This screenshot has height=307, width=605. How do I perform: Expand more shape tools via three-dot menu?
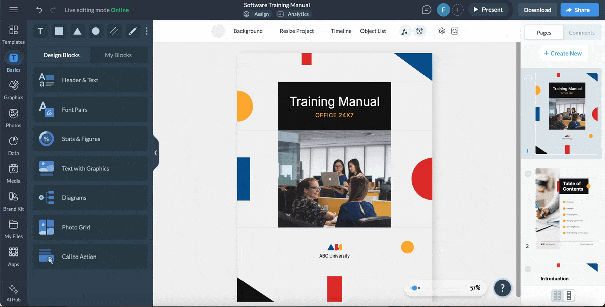click(146, 31)
